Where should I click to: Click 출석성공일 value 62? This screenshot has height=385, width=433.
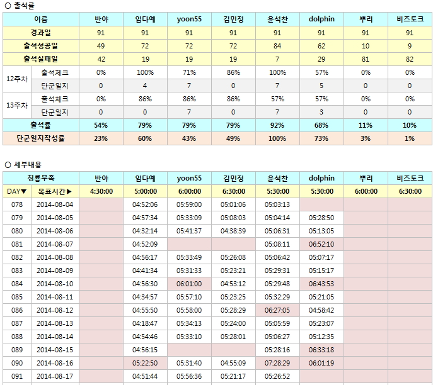click(x=321, y=46)
